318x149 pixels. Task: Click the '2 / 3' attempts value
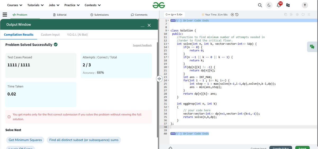tap(87, 65)
